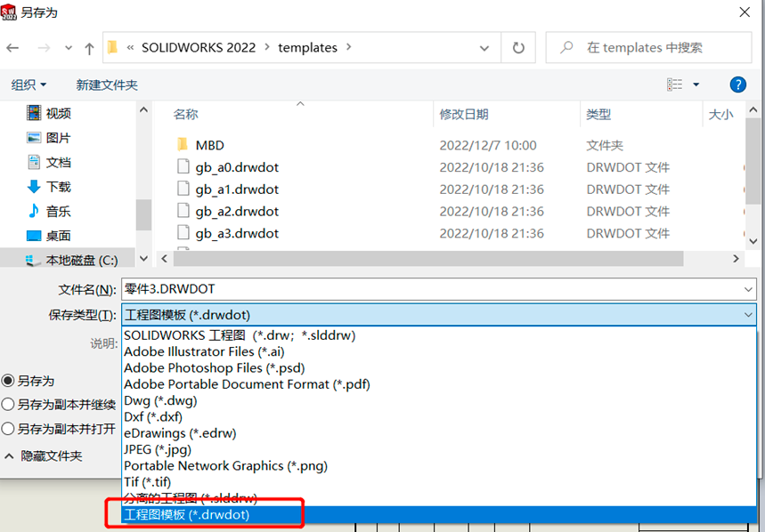Click the change view icon
This screenshot has width=765, height=532.
point(675,85)
